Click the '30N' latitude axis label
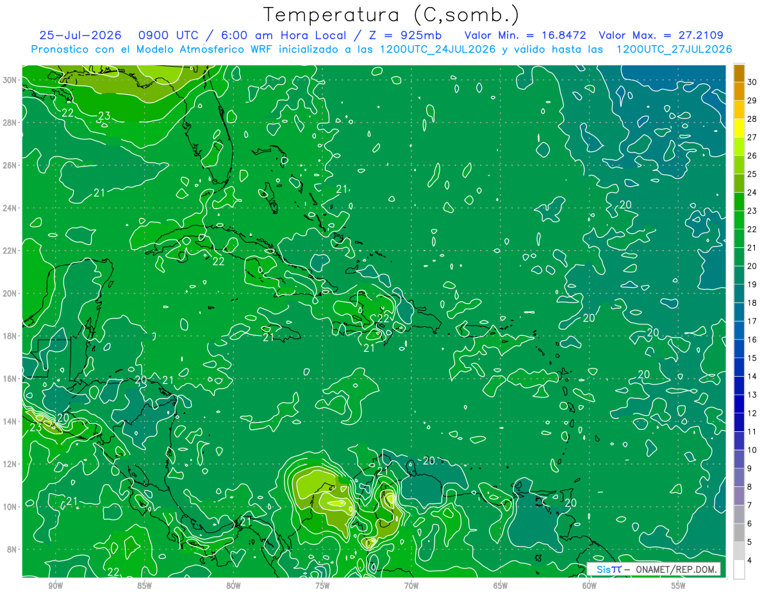This screenshot has height=594, width=769. click(10, 80)
